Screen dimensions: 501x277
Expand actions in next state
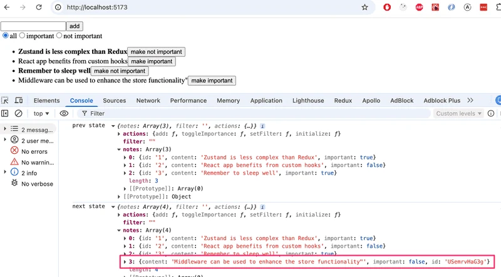(x=119, y=215)
